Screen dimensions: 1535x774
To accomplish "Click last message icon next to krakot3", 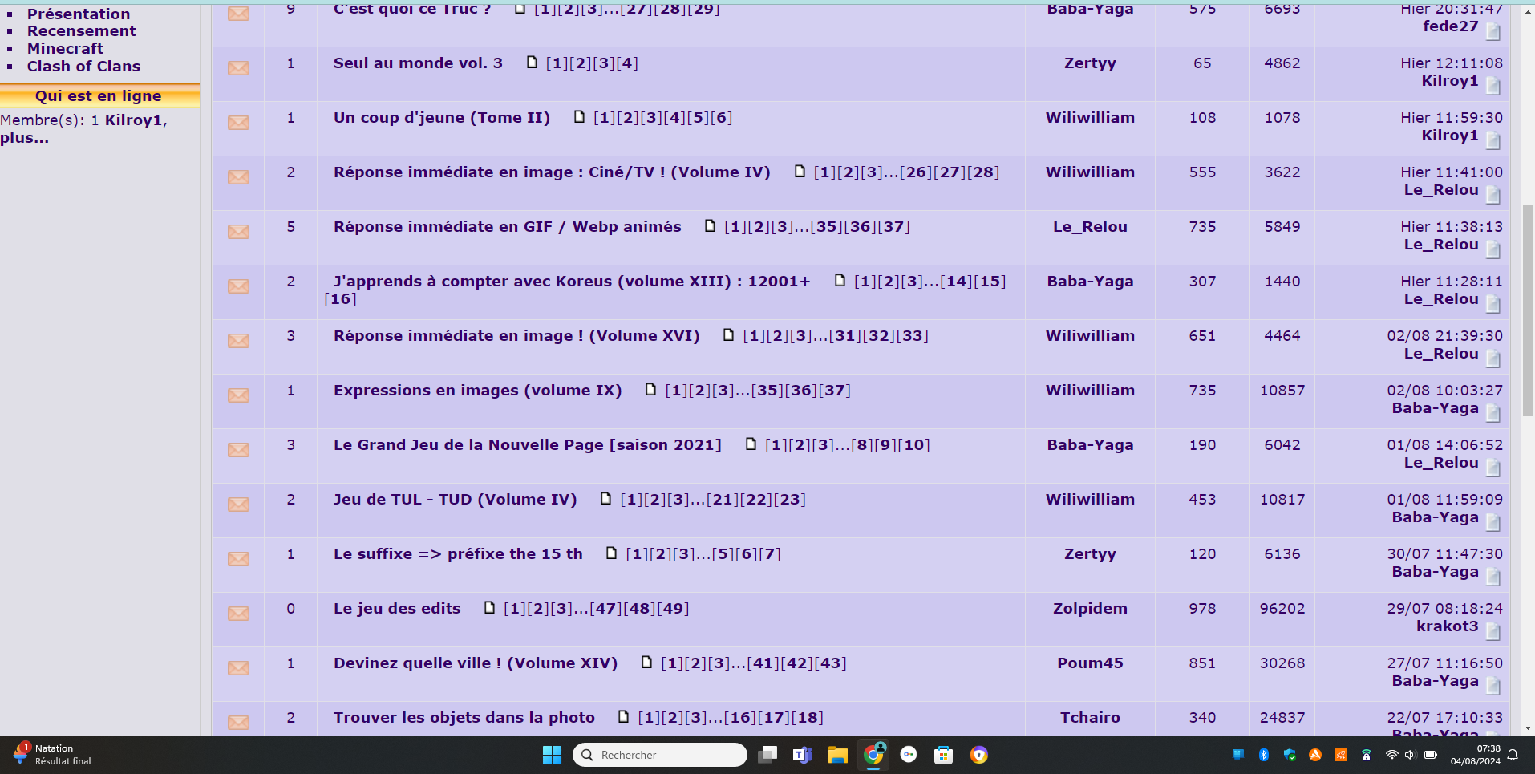I will coord(1492,631).
